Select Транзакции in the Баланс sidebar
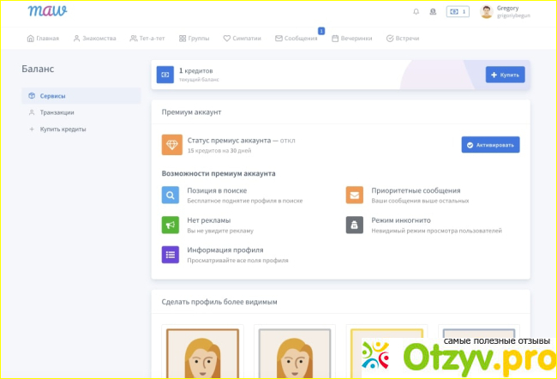This screenshot has height=379, width=557. [57, 112]
